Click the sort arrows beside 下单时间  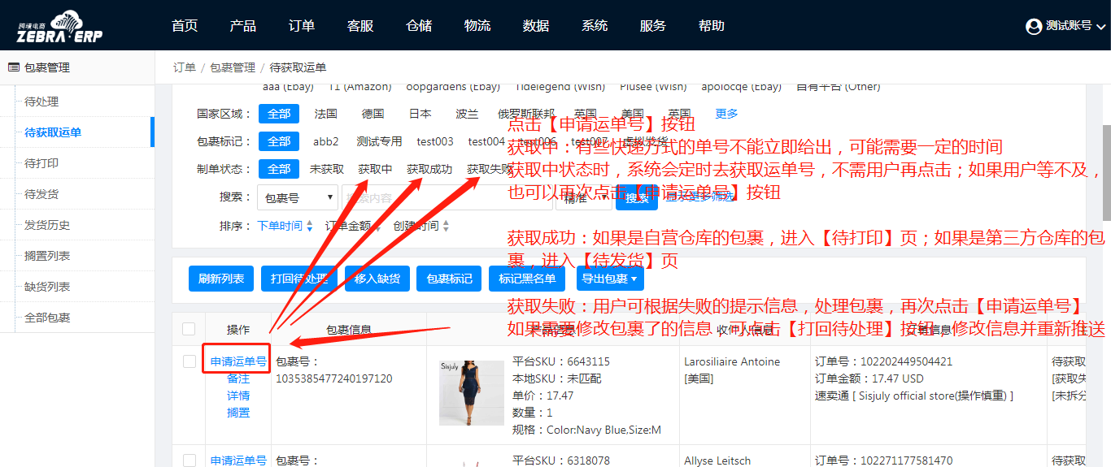[x=309, y=227]
